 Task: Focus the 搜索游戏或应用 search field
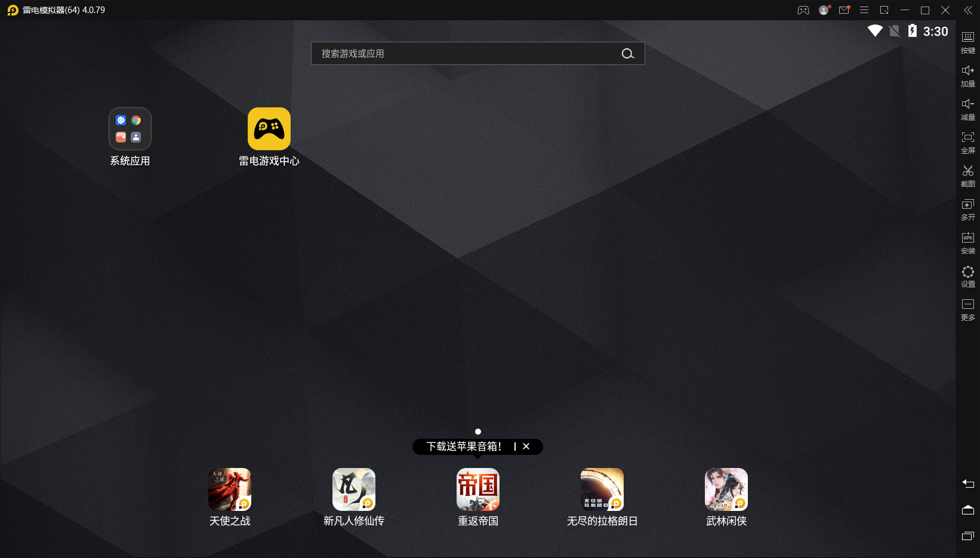pyautogui.click(x=478, y=54)
